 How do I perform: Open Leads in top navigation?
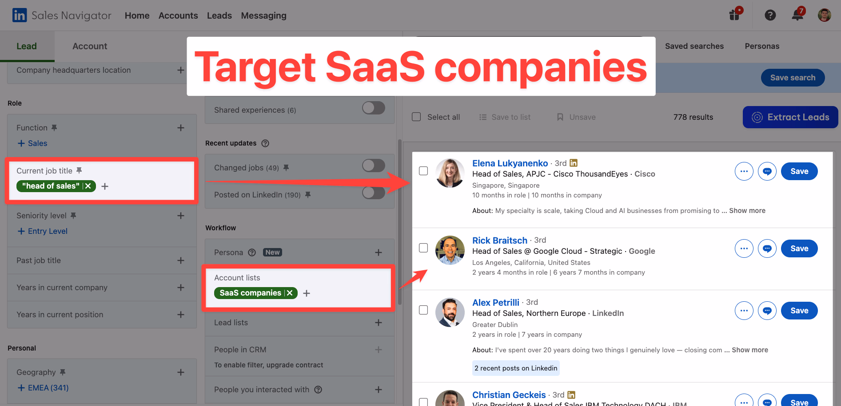(219, 16)
